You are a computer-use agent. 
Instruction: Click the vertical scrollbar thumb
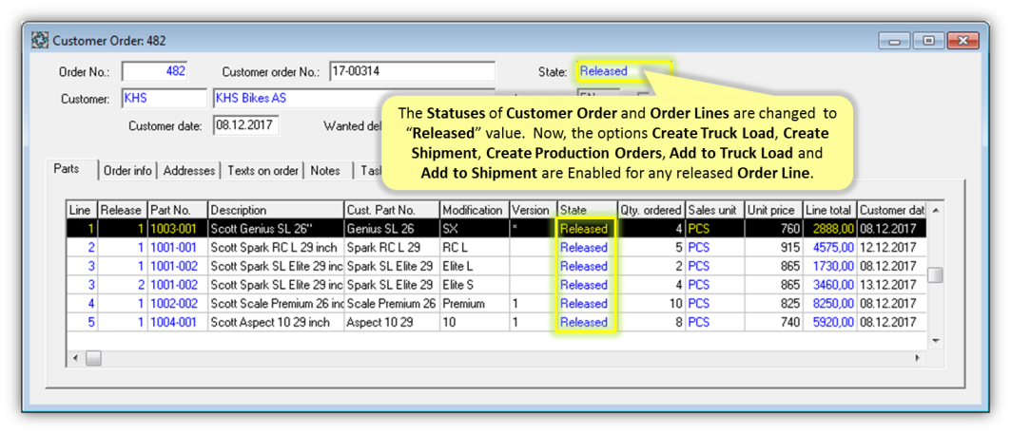[x=936, y=275]
